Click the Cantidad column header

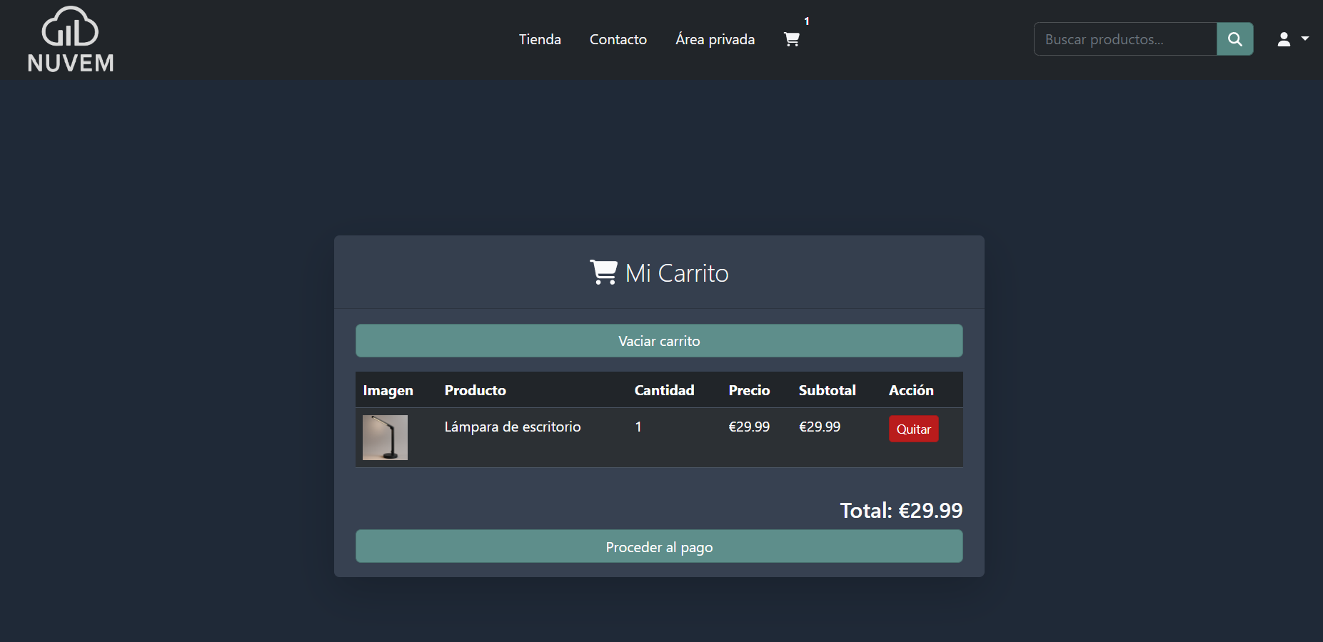tap(664, 390)
